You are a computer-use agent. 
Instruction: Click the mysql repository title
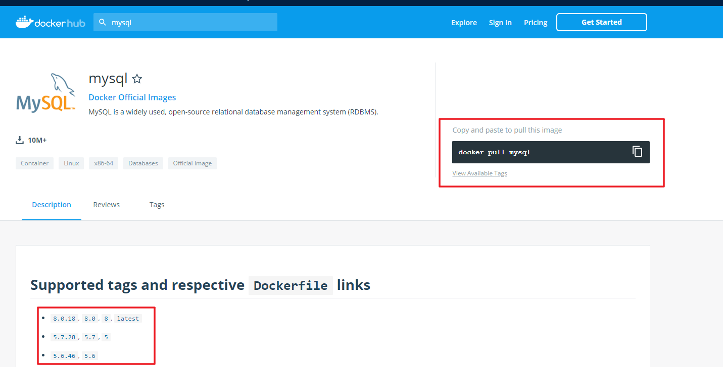point(108,79)
